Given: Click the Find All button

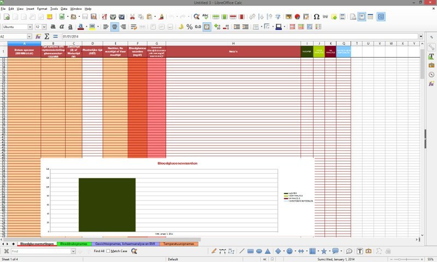Looking at the screenshot, I should [99, 251].
